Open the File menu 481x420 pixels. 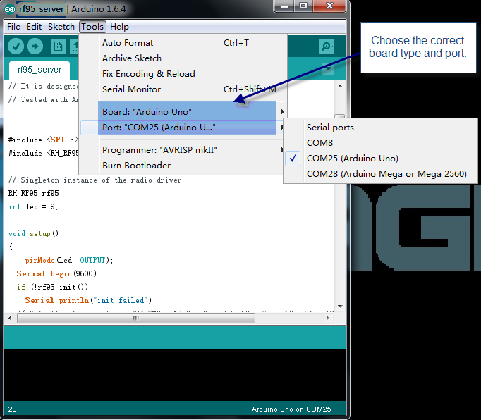click(13, 27)
